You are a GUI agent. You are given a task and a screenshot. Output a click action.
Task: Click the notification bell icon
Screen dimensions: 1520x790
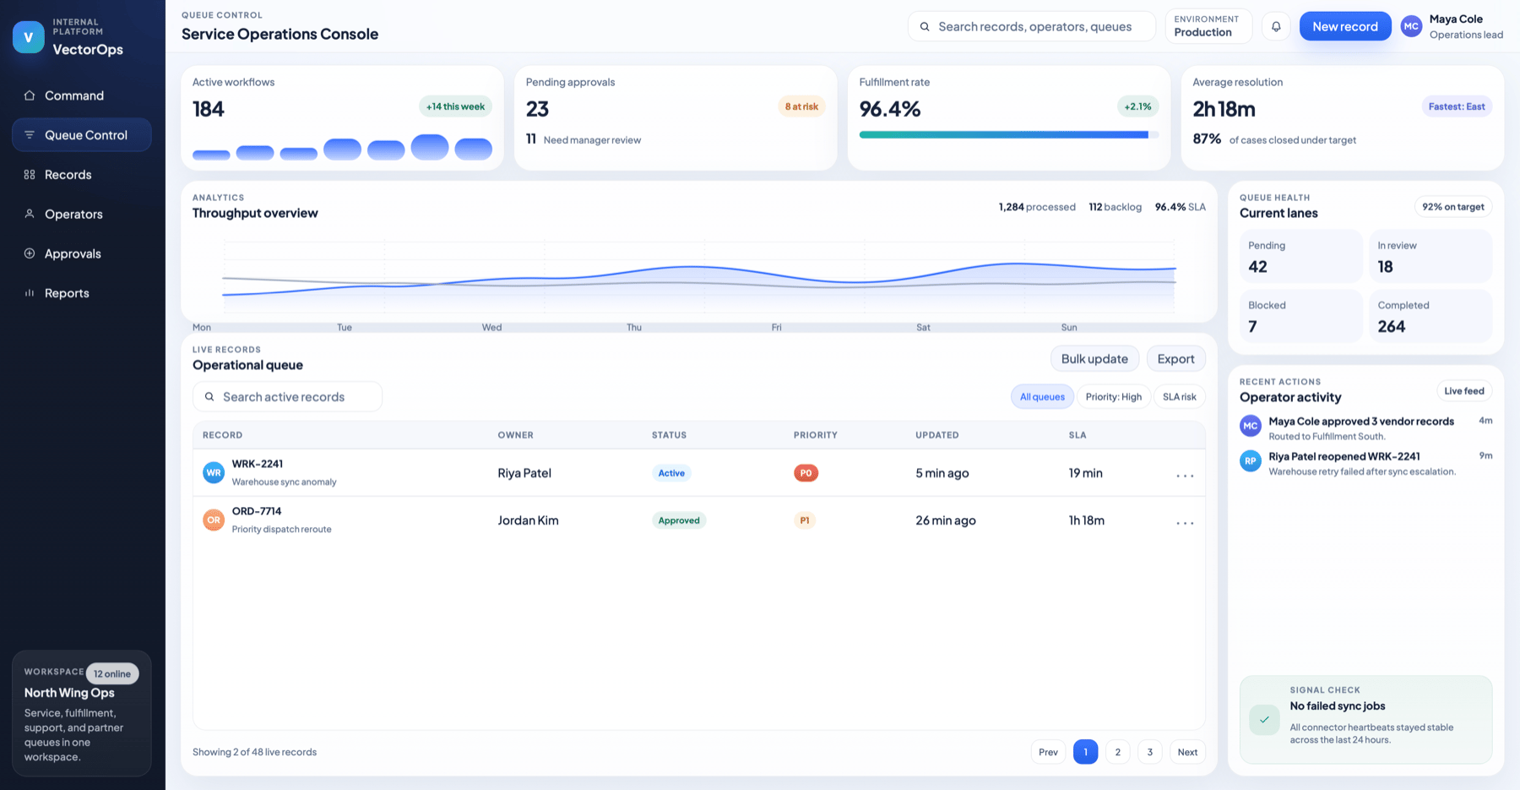[x=1276, y=26]
